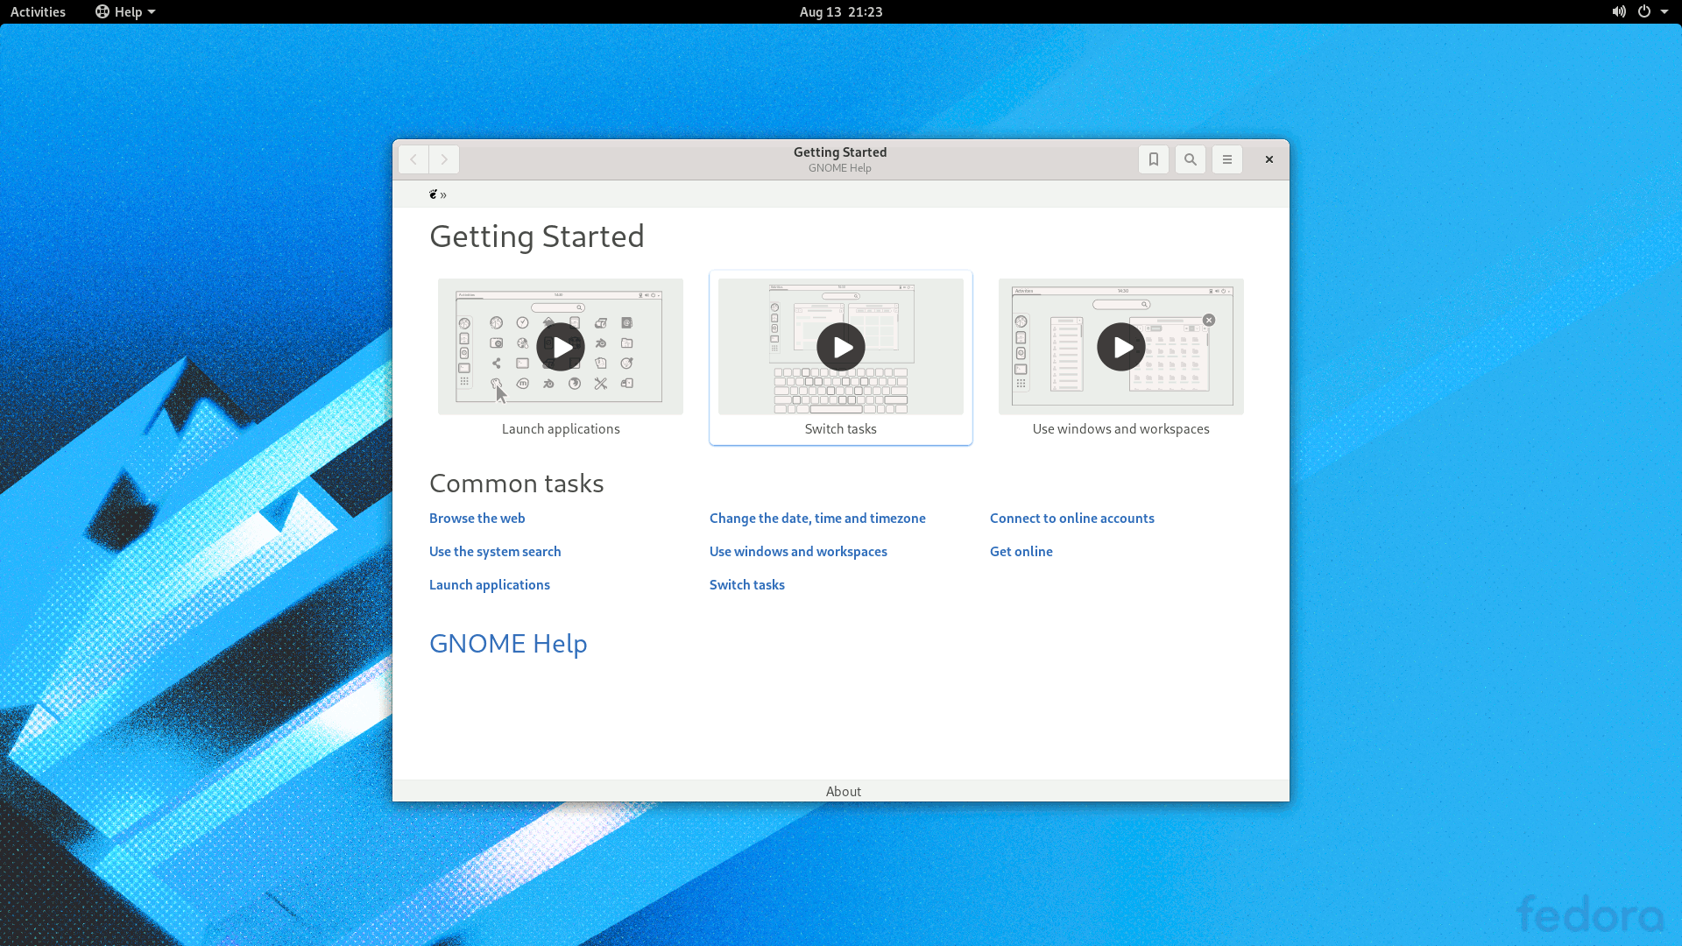This screenshot has width=1682, height=946.
Task: Click the power icon in the system tray
Action: [x=1645, y=11]
